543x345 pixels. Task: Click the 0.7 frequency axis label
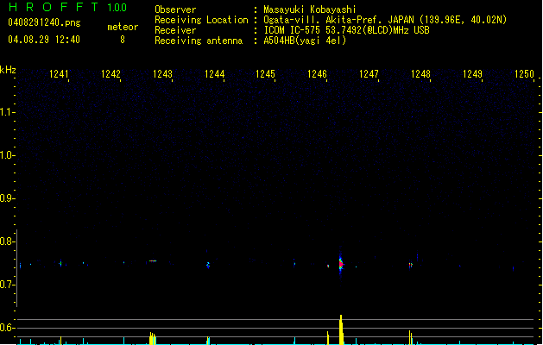pyautogui.click(x=7, y=285)
